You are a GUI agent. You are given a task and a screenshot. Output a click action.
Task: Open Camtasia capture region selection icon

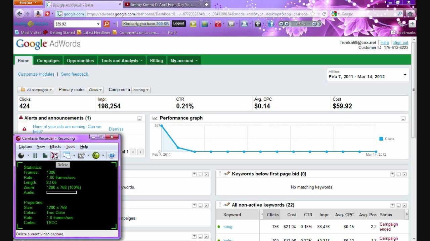coord(67,155)
